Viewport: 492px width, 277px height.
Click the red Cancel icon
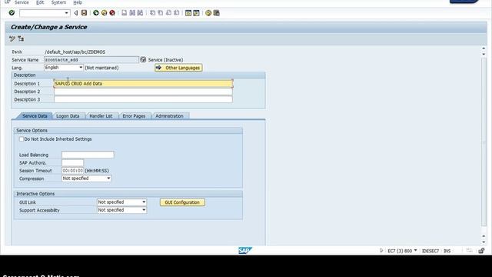point(112,13)
